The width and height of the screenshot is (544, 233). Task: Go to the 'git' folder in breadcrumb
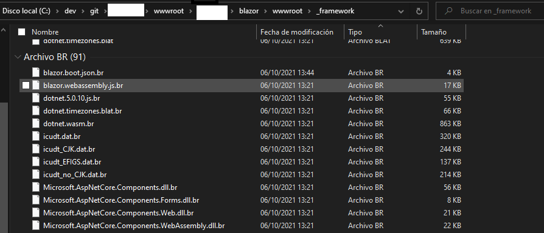click(x=94, y=11)
